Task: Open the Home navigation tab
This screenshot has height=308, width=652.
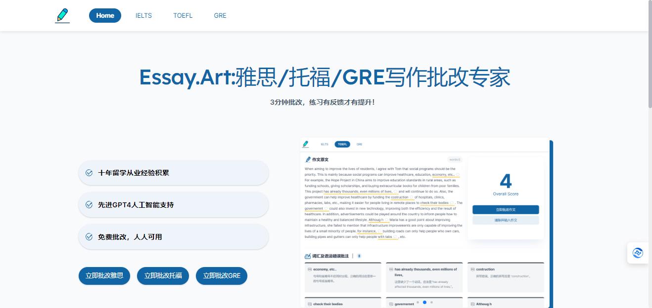Action: coord(105,15)
